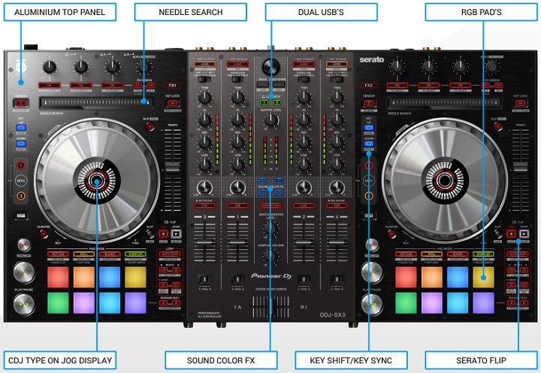Click the SOUND COLOR FX label
541x373 pixels.
point(221,360)
